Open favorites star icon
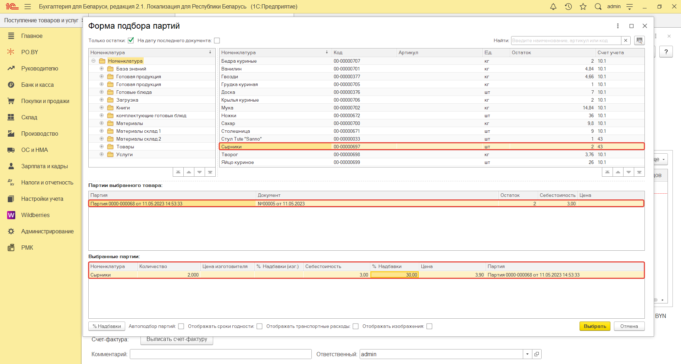681x364 pixels. pos(583,7)
